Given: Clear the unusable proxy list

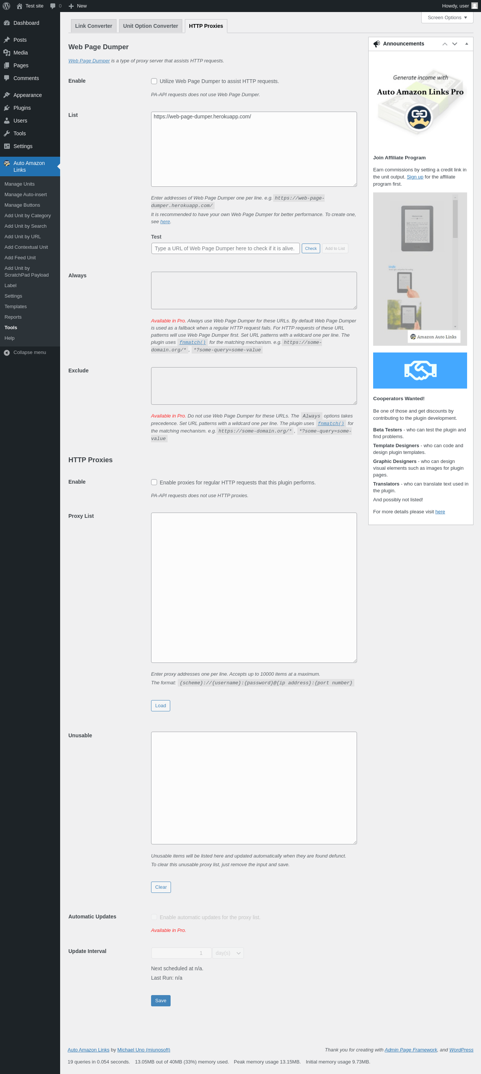Looking at the screenshot, I should [161, 887].
